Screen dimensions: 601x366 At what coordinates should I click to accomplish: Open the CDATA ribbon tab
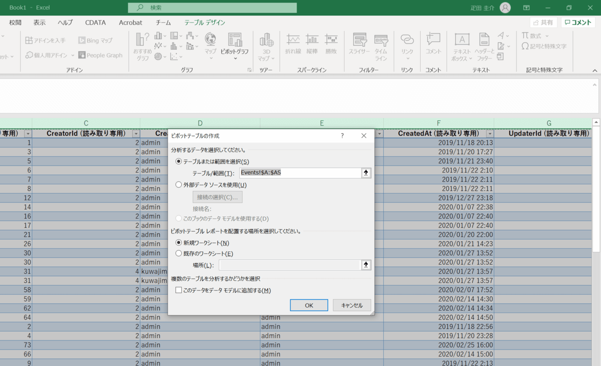[95, 22]
